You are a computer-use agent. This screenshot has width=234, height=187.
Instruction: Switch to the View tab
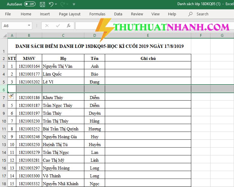pos(155,14)
